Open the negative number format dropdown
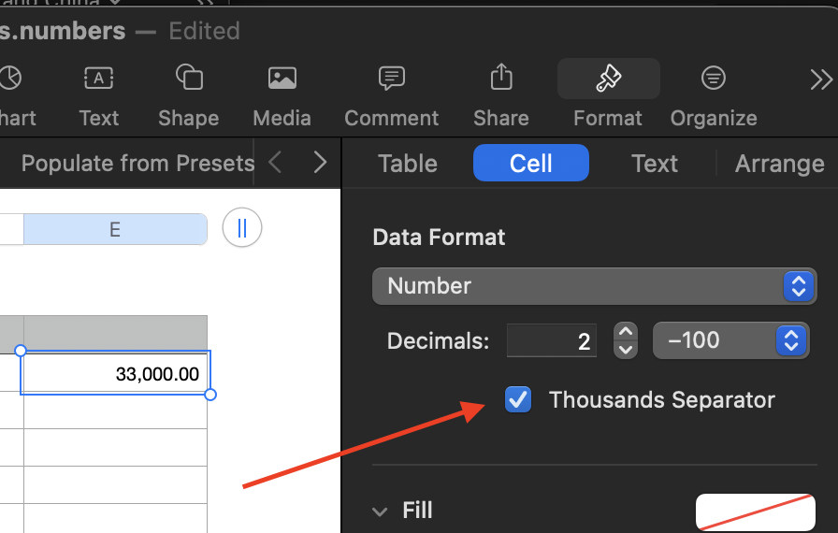The height and width of the screenshot is (533, 838). coord(730,340)
